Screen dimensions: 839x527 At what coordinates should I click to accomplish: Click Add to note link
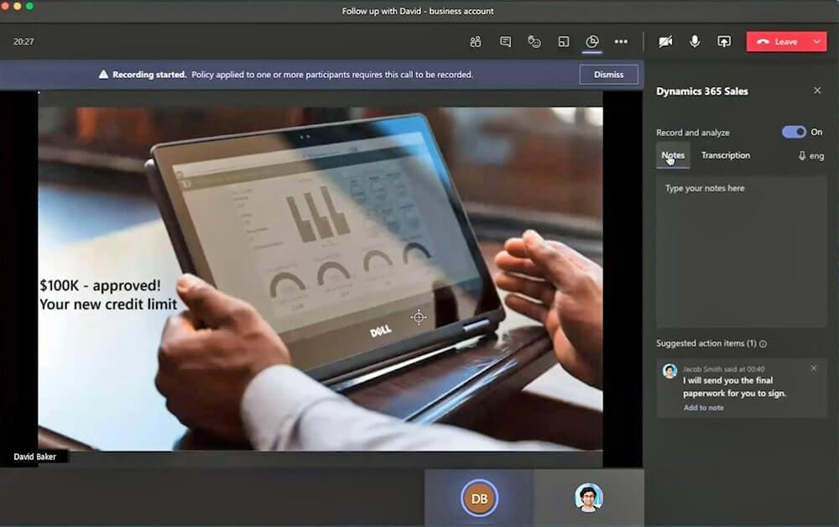coord(703,408)
